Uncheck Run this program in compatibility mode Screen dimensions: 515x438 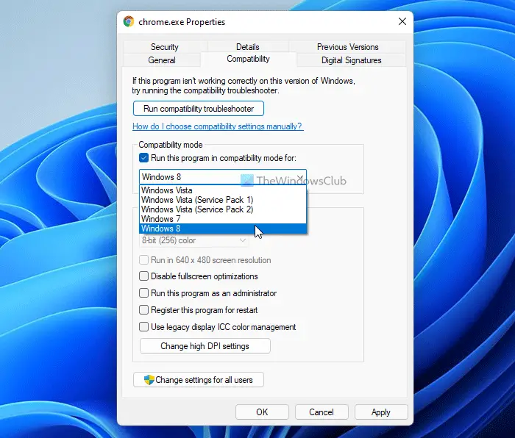(x=144, y=158)
